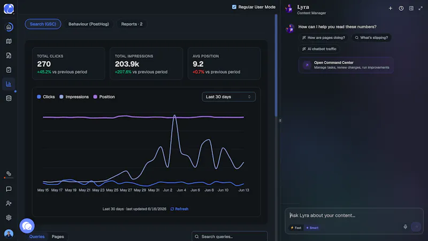Click the Avg Position 9.2 card
Image resolution: width=428 pixels, height=241 pixels.
(x=224, y=64)
